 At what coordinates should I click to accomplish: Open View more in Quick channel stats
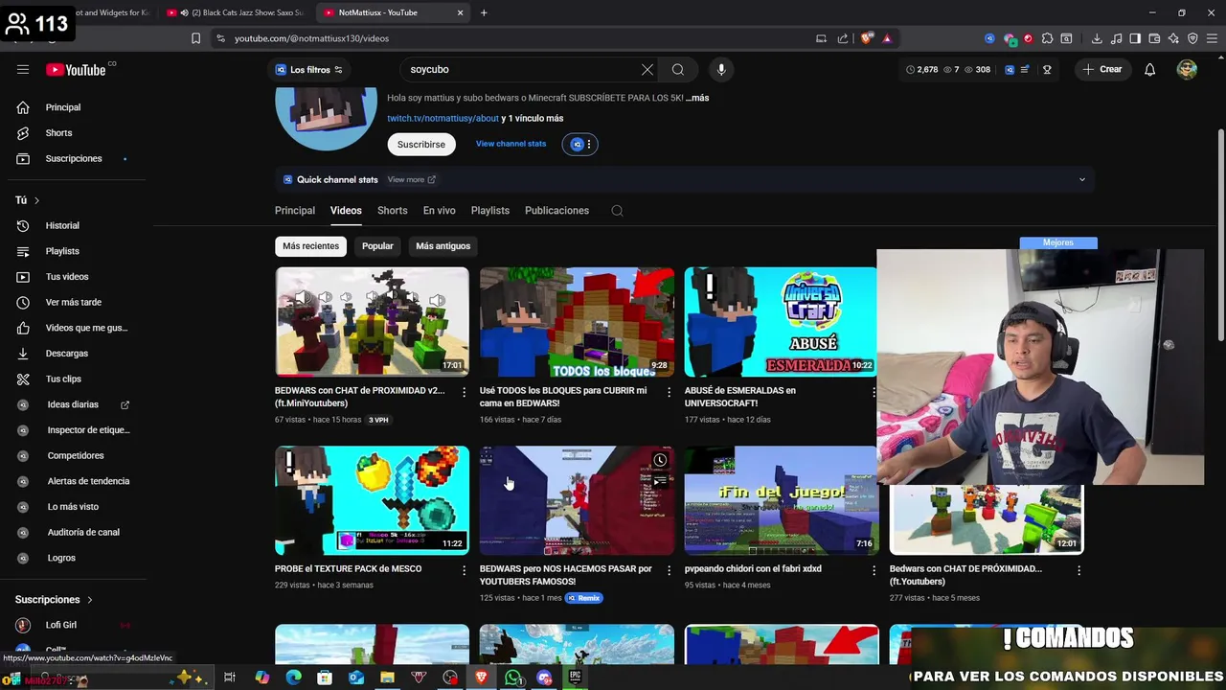(x=412, y=179)
